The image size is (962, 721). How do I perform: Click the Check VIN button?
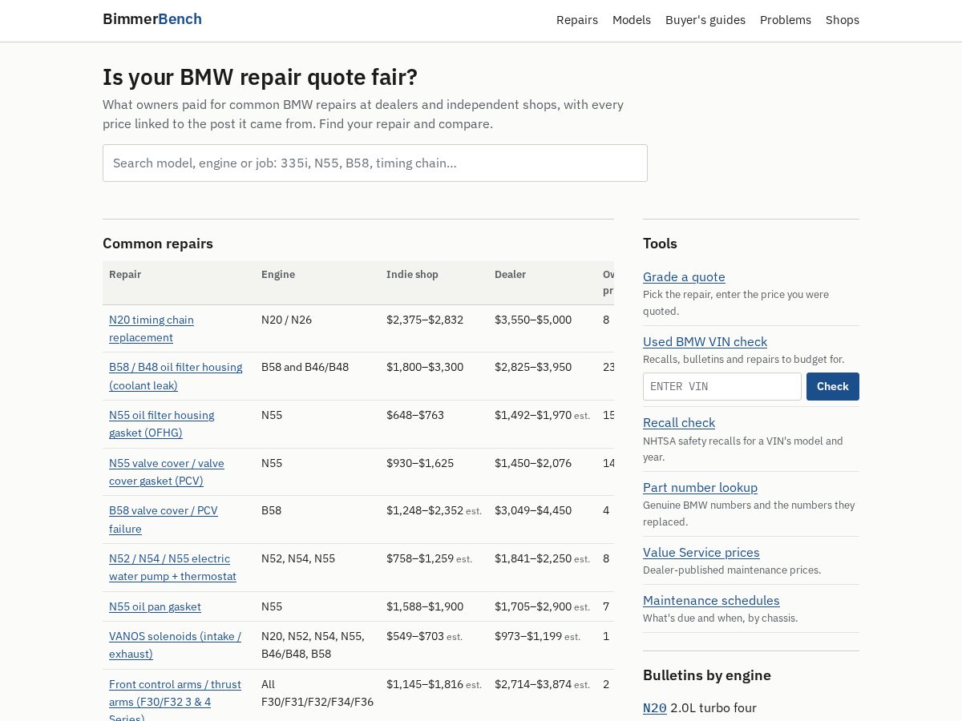coord(832,386)
